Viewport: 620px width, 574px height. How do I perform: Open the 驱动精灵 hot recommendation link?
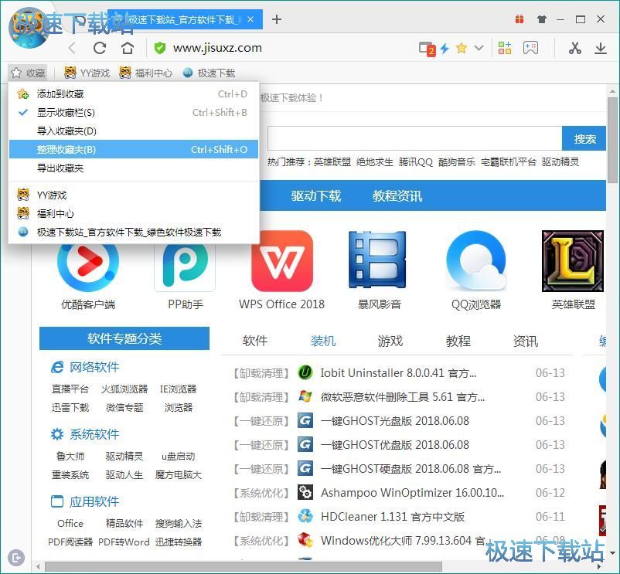560,162
